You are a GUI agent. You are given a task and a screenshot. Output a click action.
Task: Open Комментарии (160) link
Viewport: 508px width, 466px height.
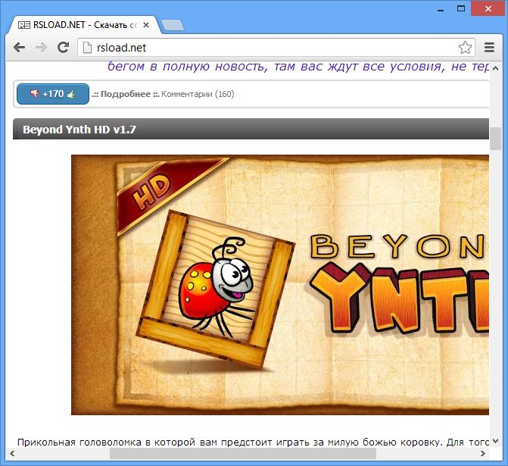point(198,94)
